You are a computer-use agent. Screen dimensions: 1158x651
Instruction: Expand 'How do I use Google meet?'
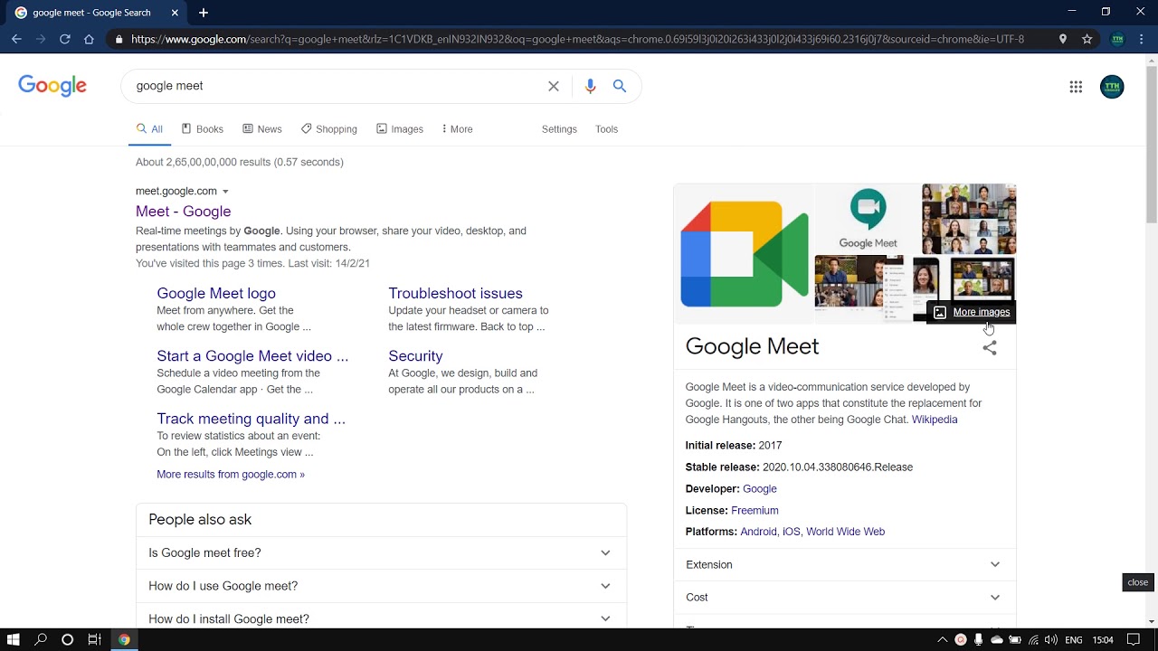point(381,586)
